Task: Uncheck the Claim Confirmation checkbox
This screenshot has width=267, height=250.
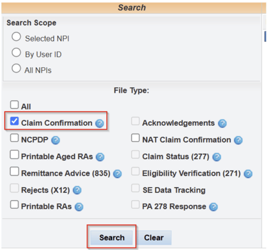Action: tap(14, 121)
